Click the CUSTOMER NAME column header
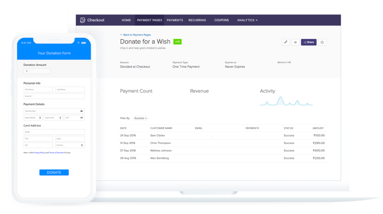The image size is (383, 214). point(161,128)
